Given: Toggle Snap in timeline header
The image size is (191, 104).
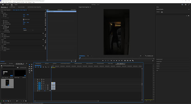Looking at the screenshot, I should pos(38,67).
